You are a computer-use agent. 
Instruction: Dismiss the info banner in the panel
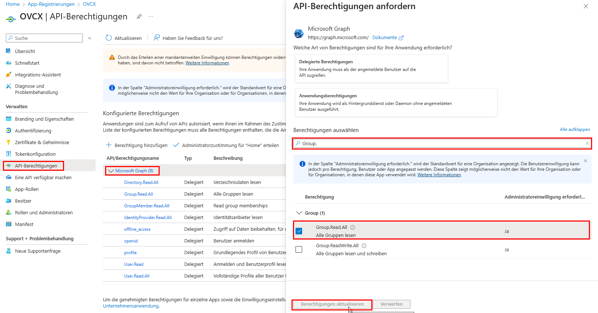coord(585,161)
